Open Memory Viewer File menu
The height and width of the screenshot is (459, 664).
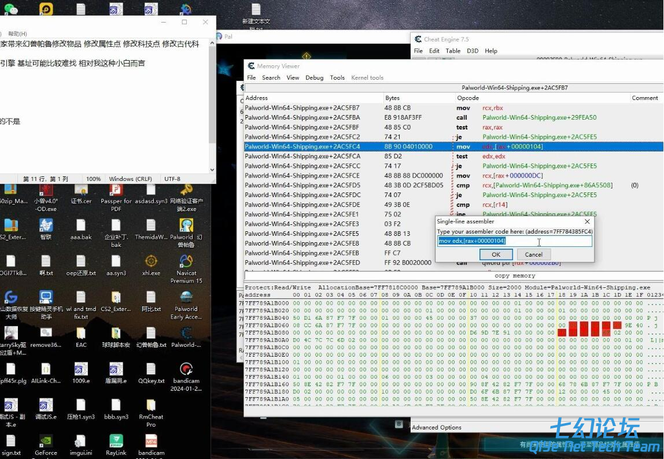(x=251, y=77)
